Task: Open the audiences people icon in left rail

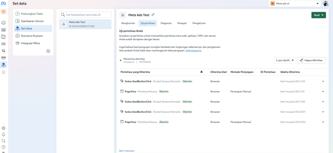Action: 4,44
